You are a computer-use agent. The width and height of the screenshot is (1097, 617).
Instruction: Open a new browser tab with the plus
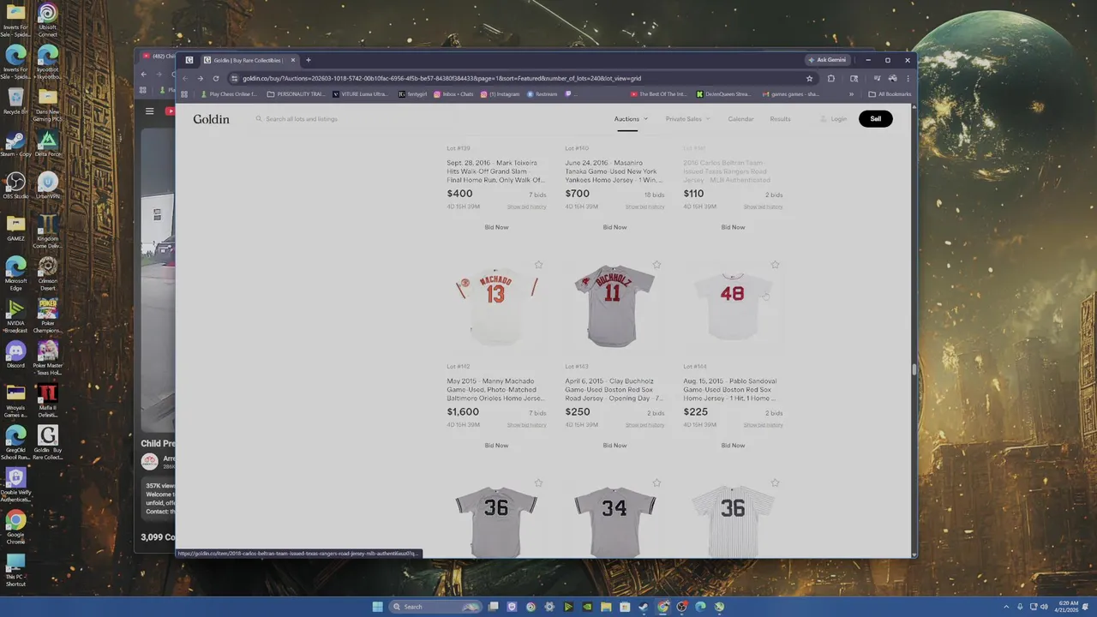click(x=309, y=60)
